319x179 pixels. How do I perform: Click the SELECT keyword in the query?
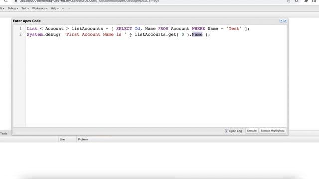124,29
